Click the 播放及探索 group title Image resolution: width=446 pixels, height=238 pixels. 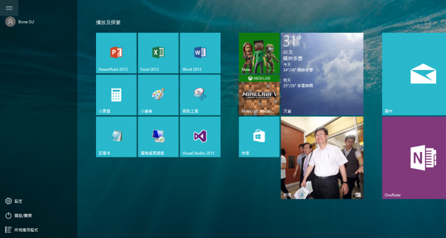tap(108, 22)
